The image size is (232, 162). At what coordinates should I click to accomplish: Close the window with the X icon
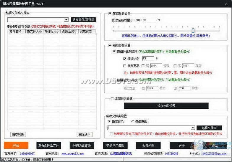pos(226,4)
